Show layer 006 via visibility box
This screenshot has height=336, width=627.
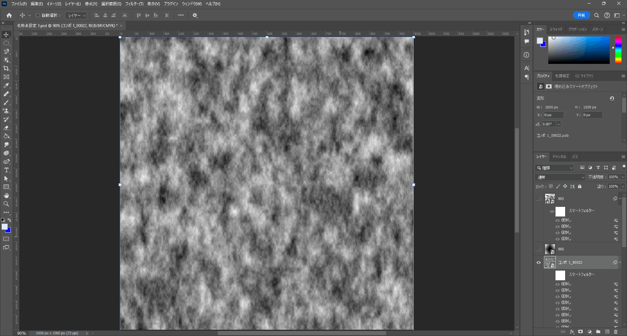tap(538, 249)
